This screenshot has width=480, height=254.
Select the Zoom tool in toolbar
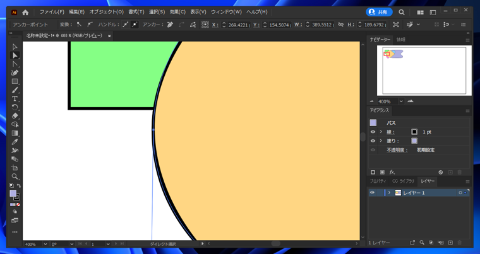15,177
